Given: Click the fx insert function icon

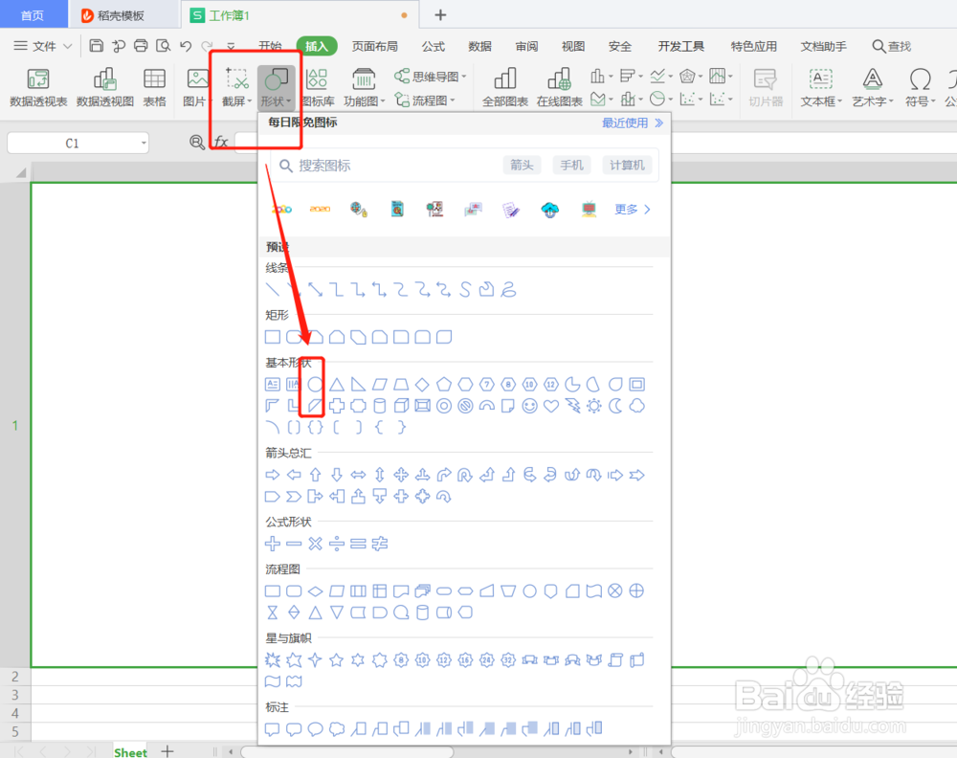Looking at the screenshot, I should pyautogui.click(x=221, y=141).
